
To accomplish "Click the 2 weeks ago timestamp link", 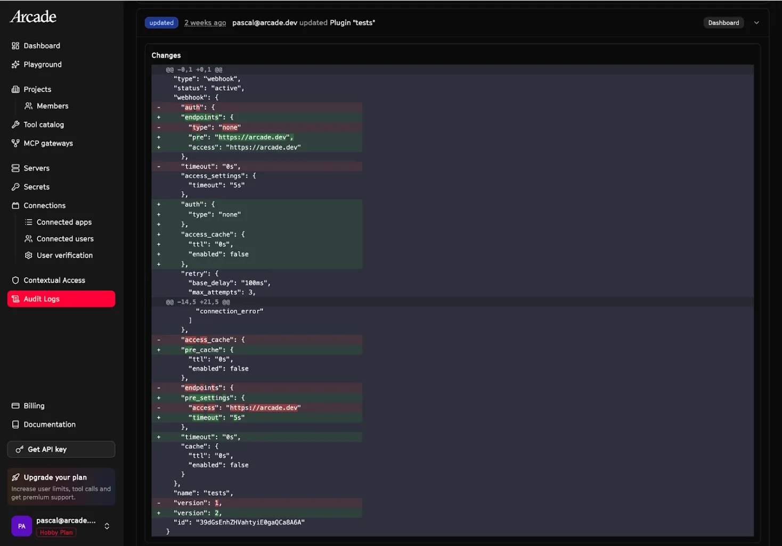I will point(205,22).
